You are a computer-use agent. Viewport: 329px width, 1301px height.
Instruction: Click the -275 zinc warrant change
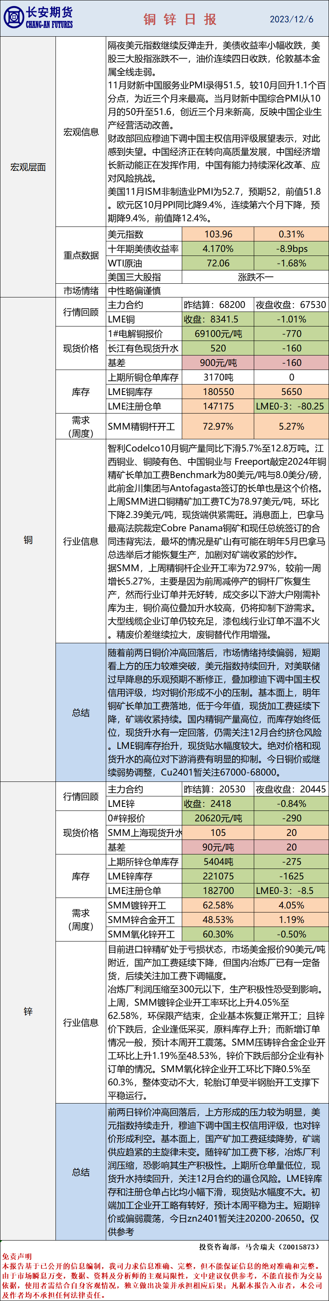[x=291, y=862]
